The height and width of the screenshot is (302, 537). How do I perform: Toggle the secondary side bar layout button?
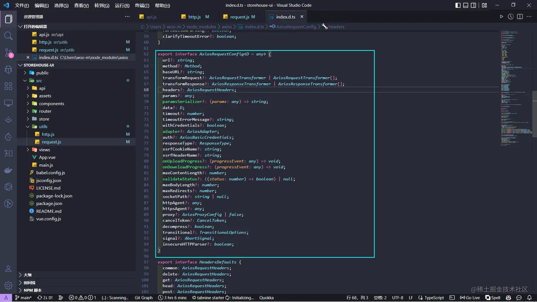click(x=473, y=5)
